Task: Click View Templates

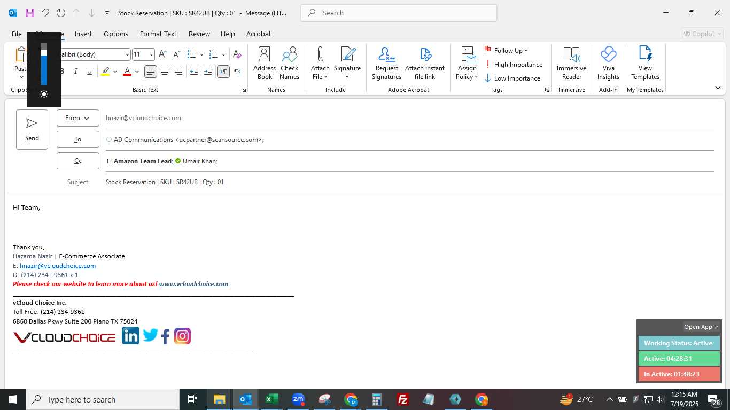Action: (x=645, y=63)
